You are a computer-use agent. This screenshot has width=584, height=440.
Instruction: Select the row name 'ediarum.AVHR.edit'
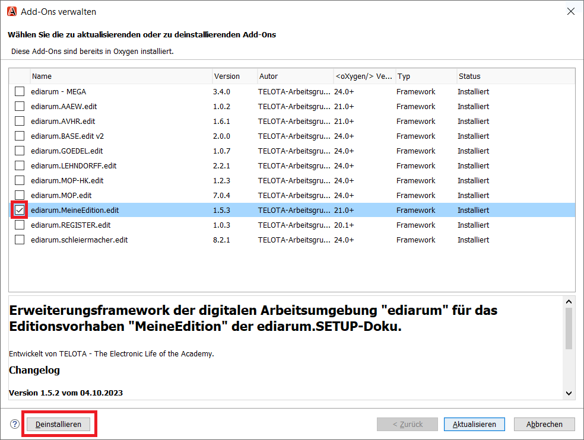[63, 122]
